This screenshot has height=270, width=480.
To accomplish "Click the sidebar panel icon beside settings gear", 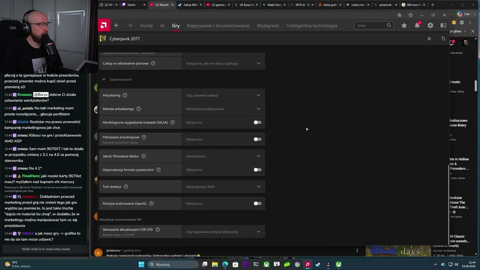I will point(443,25).
